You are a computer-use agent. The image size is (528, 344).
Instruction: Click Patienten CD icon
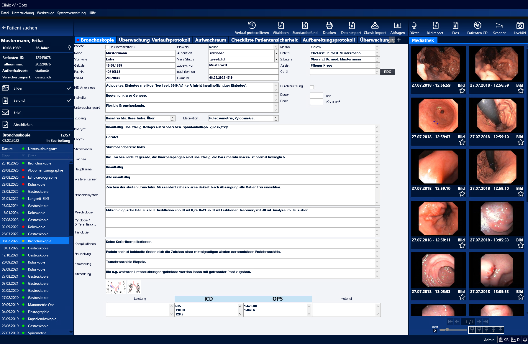(477, 26)
